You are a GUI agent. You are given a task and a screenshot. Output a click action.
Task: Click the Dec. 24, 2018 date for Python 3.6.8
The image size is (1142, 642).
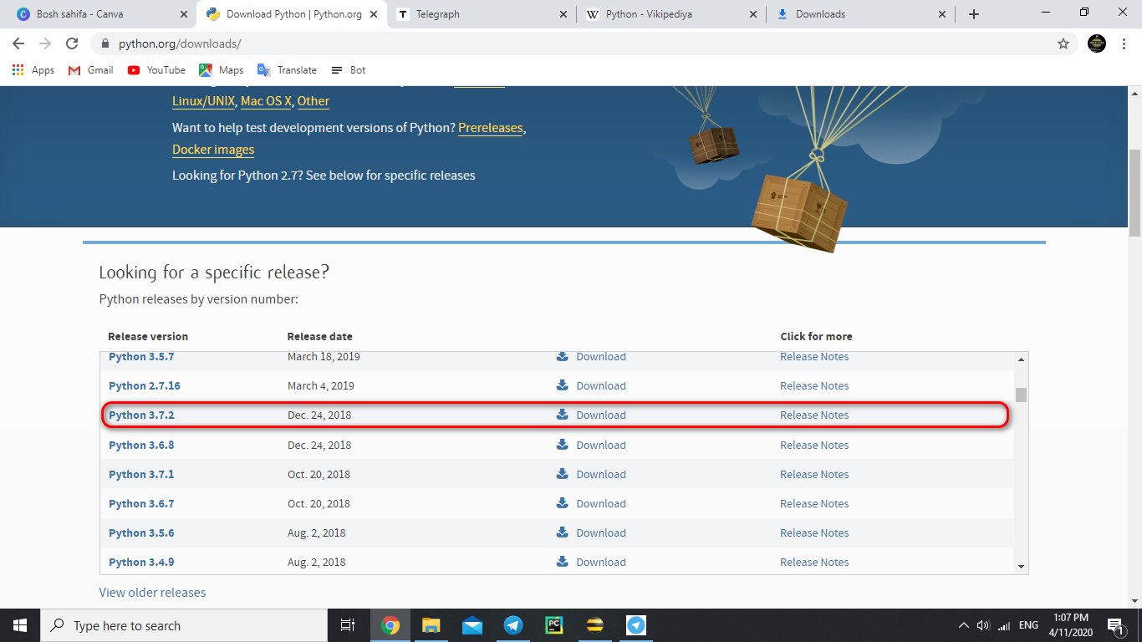pyautogui.click(x=319, y=445)
